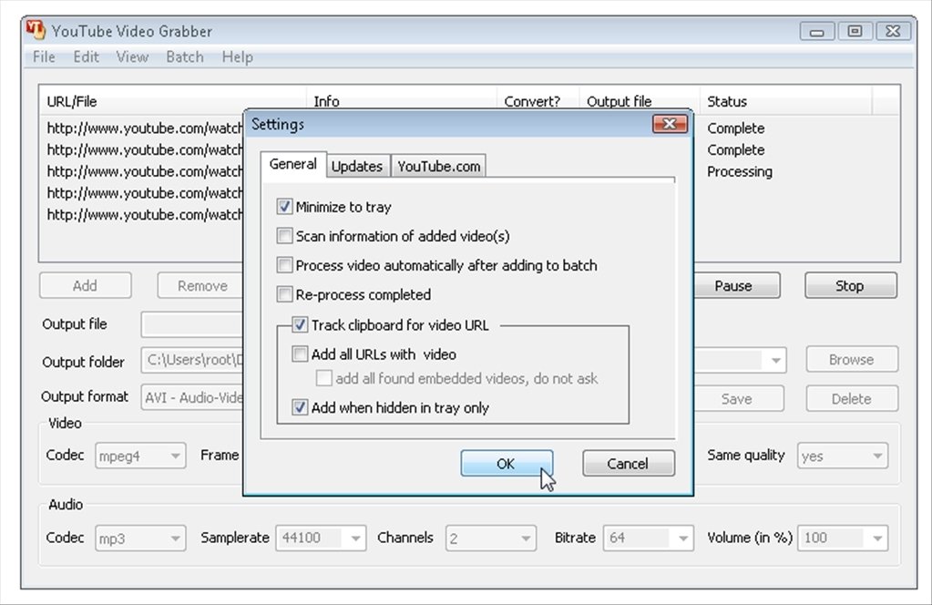932x605 pixels.
Task: Select the URL row with Processing status
Action: (x=145, y=172)
